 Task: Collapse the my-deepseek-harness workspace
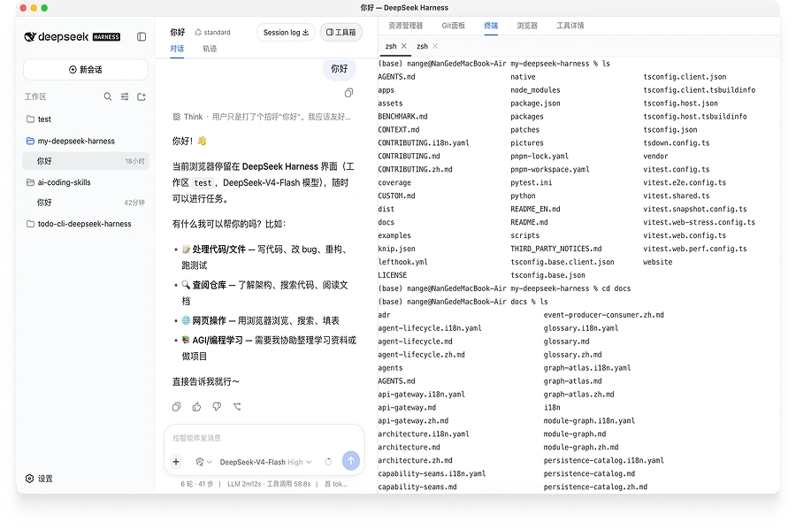(85, 142)
